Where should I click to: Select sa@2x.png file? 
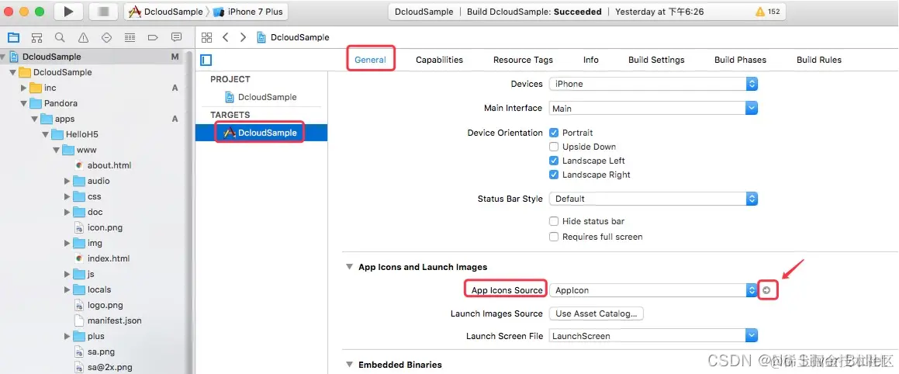(x=104, y=367)
